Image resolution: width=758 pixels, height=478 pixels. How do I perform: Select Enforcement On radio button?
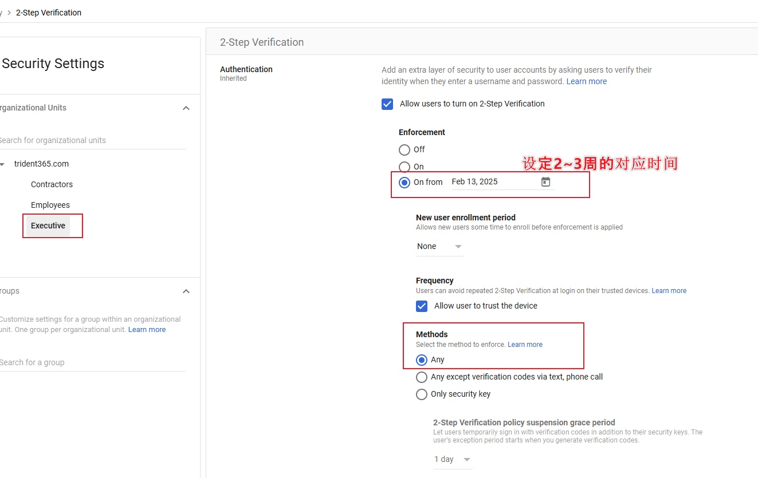404,167
